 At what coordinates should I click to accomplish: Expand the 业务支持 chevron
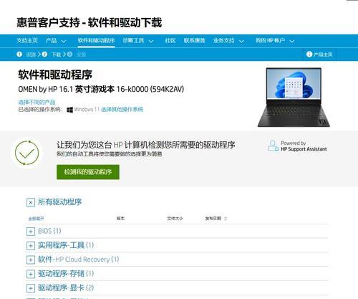pos(241,42)
